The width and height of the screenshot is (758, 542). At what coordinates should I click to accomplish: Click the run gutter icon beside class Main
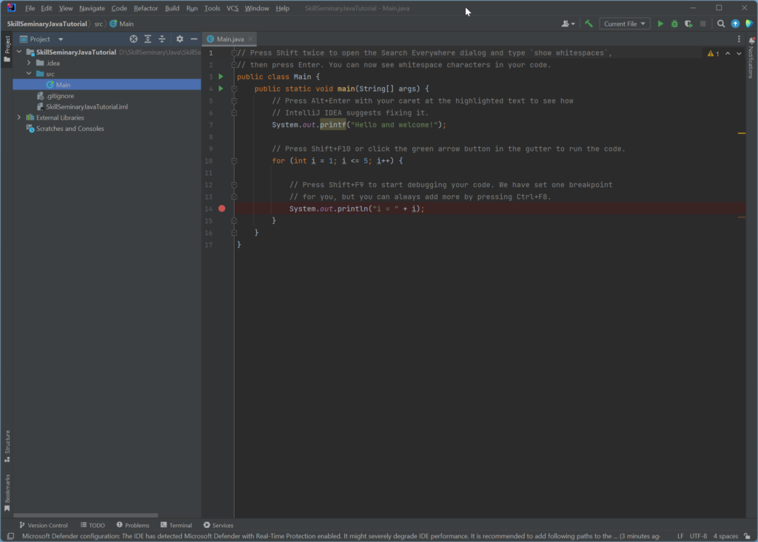click(x=221, y=77)
